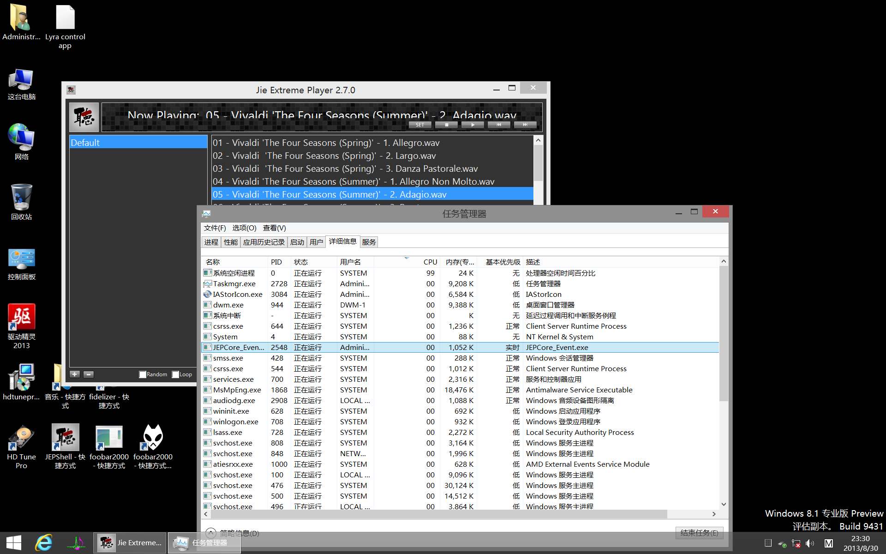Enable the Random checkbox
The width and height of the screenshot is (886, 554).
143,374
